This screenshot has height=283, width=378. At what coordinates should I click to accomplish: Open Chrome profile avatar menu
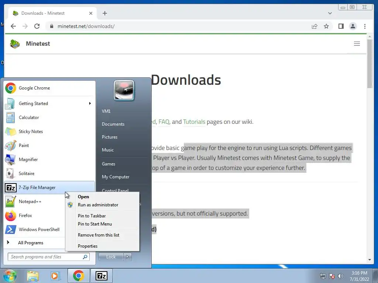pos(353,26)
